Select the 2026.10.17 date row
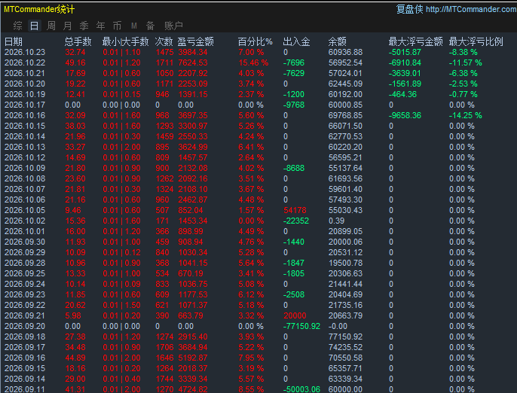The image size is (517, 393). point(25,105)
